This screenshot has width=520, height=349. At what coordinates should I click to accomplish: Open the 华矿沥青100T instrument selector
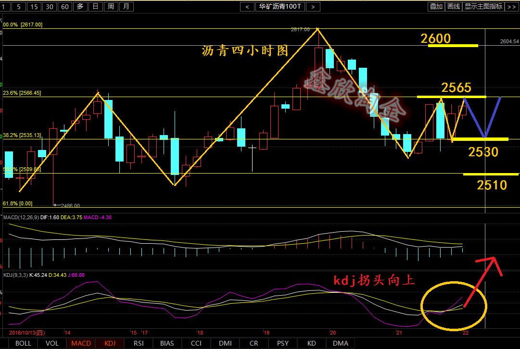280,6
